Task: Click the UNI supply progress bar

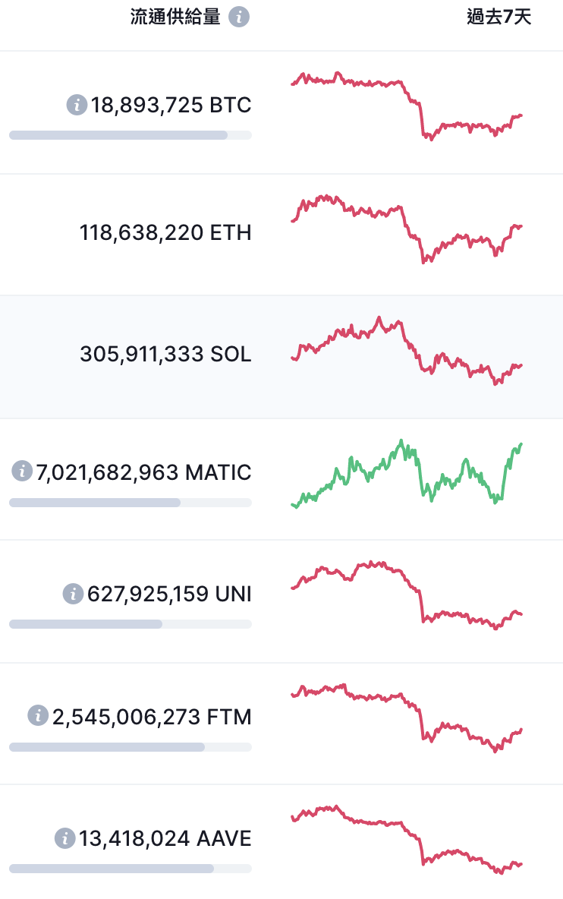Action: pyautogui.click(x=131, y=624)
